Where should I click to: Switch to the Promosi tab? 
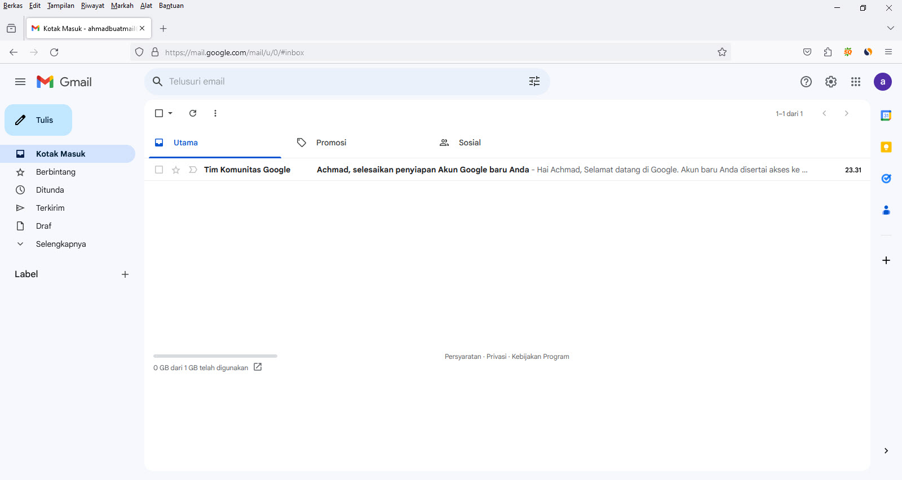(331, 143)
